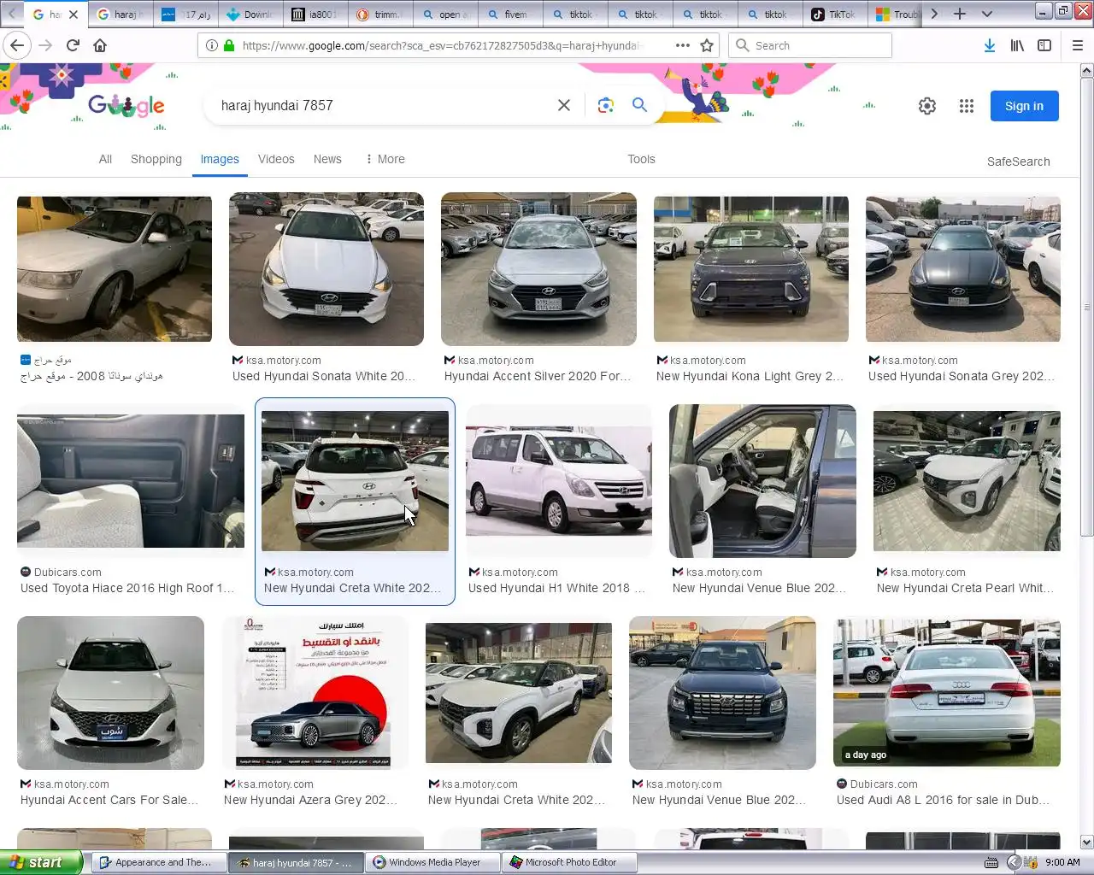
Task: Click the page vertical scrollbar thumb
Action: click(x=1087, y=308)
